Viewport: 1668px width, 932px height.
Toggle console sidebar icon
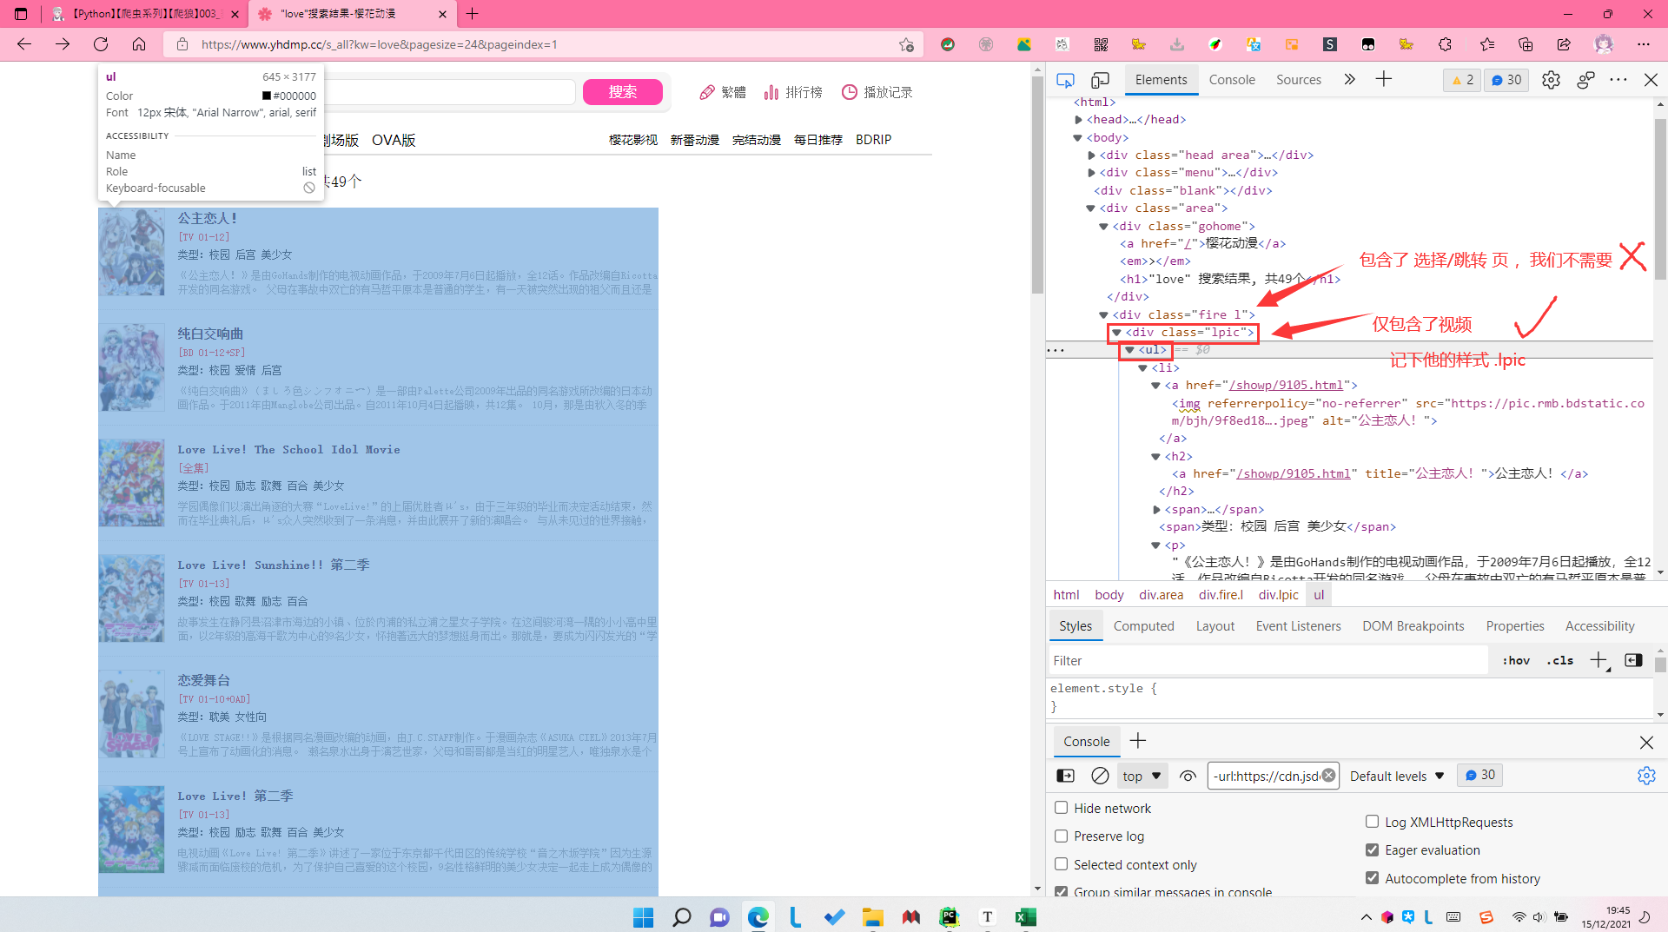(1065, 776)
